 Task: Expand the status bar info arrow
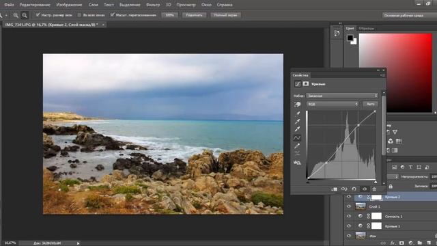[78, 243]
